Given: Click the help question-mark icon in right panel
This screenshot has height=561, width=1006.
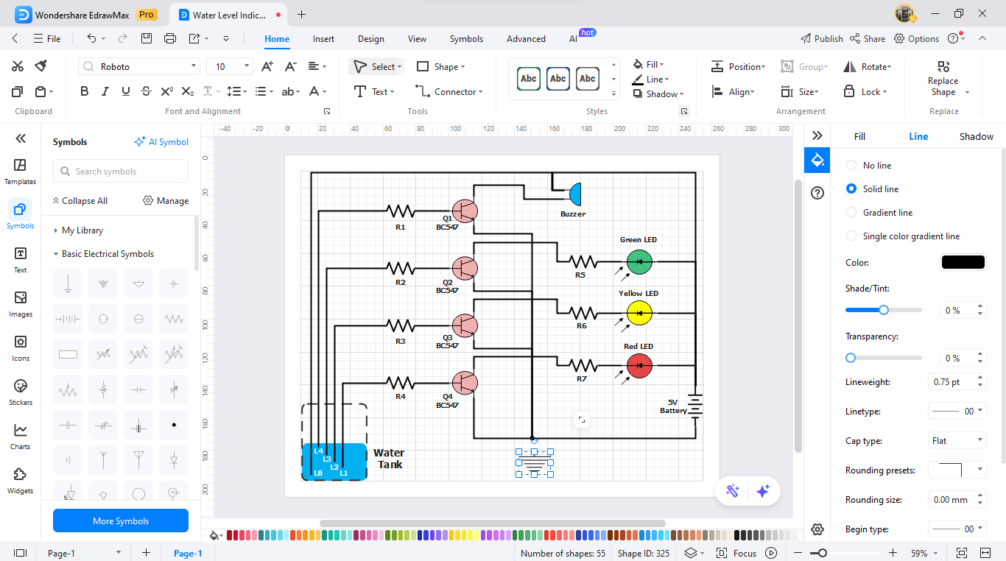Looking at the screenshot, I should click(x=817, y=193).
